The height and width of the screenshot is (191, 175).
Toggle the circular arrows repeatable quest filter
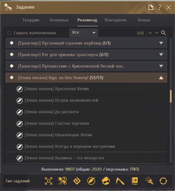click(x=163, y=181)
